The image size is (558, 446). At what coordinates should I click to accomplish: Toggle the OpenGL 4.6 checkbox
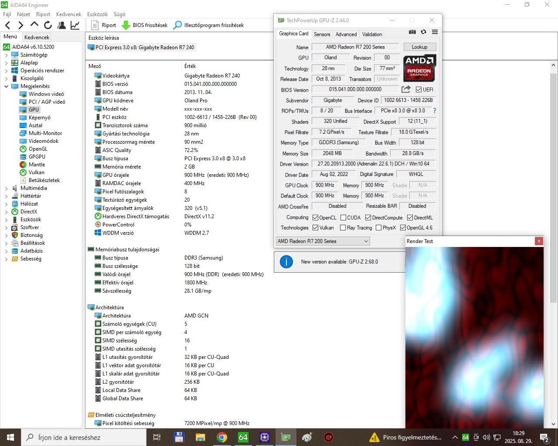[x=403, y=227]
